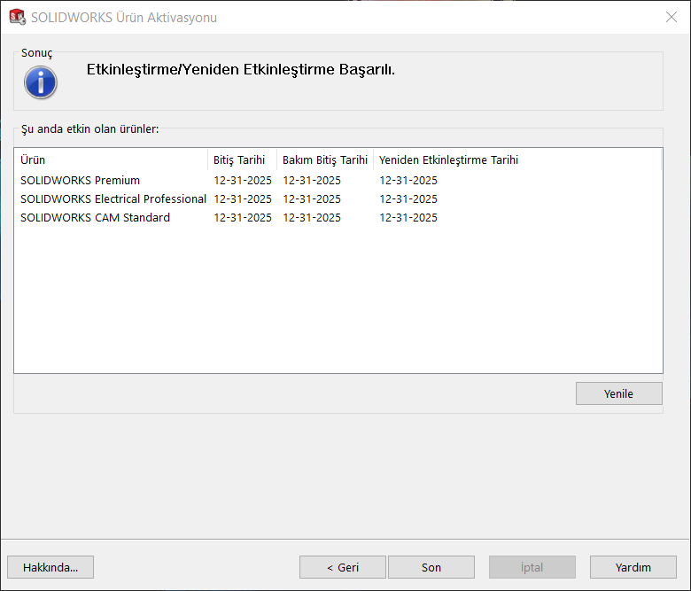Click Bakım Bitiş Tarihi date for Electrical Professional
The width and height of the screenshot is (691, 591).
(312, 198)
